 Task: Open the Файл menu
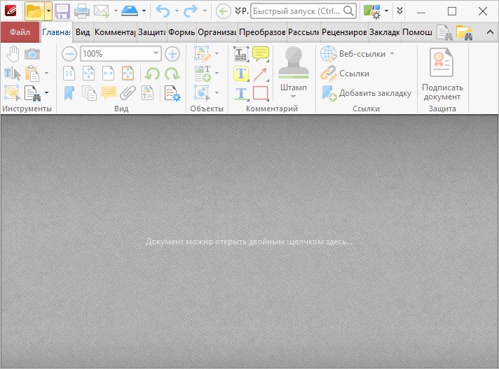pyautogui.click(x=20, y=32)
